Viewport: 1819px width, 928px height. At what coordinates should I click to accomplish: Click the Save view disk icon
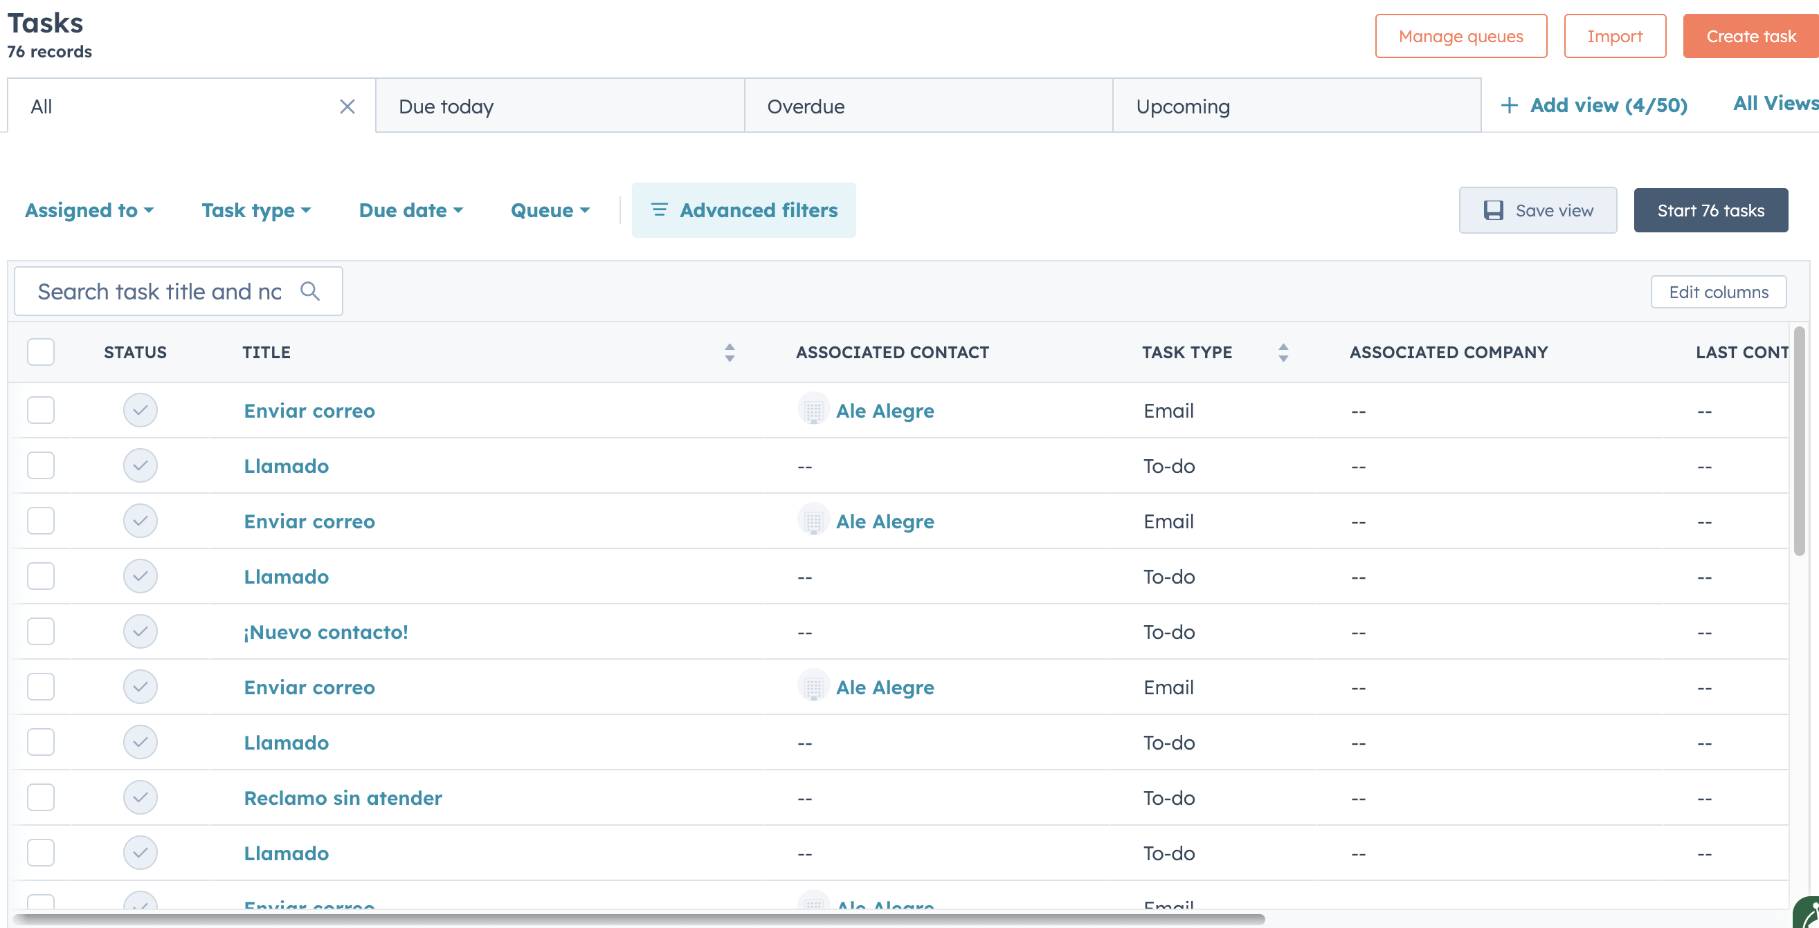click(1493, 210)
